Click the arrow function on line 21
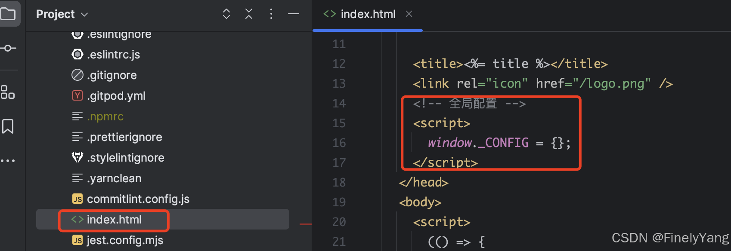Viewport: 731px width, 251px height. [456, 242]
